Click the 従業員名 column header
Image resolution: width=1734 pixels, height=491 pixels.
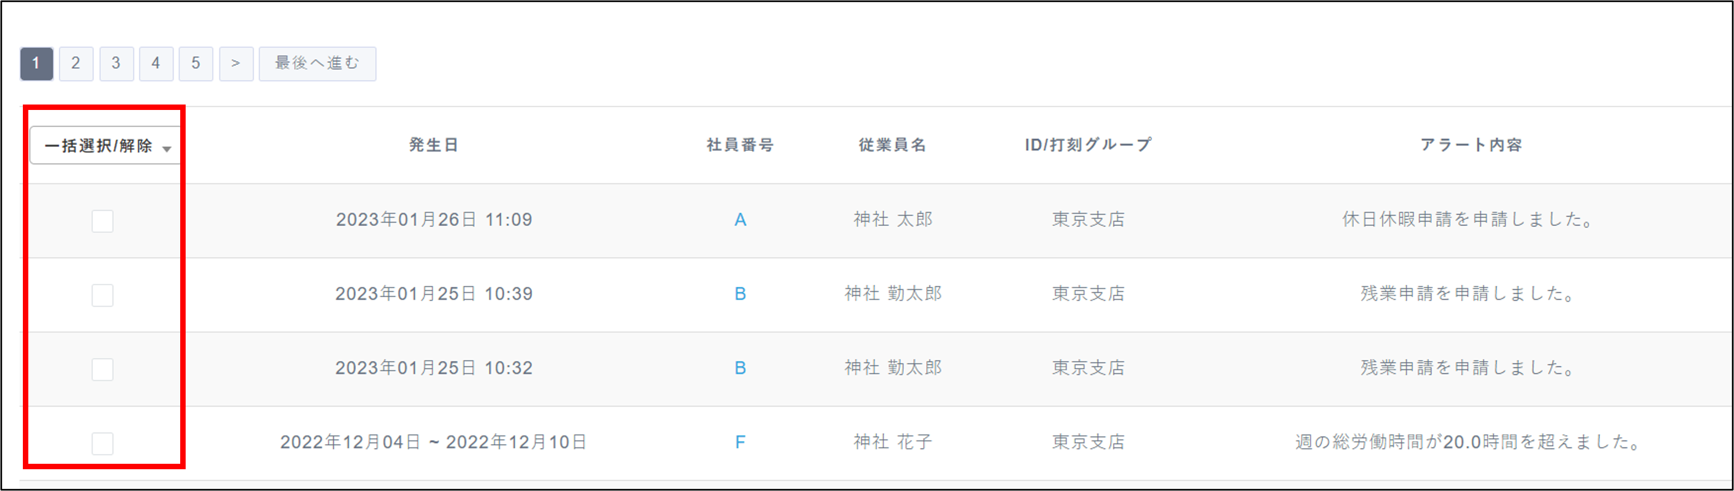tap(892, 145)
